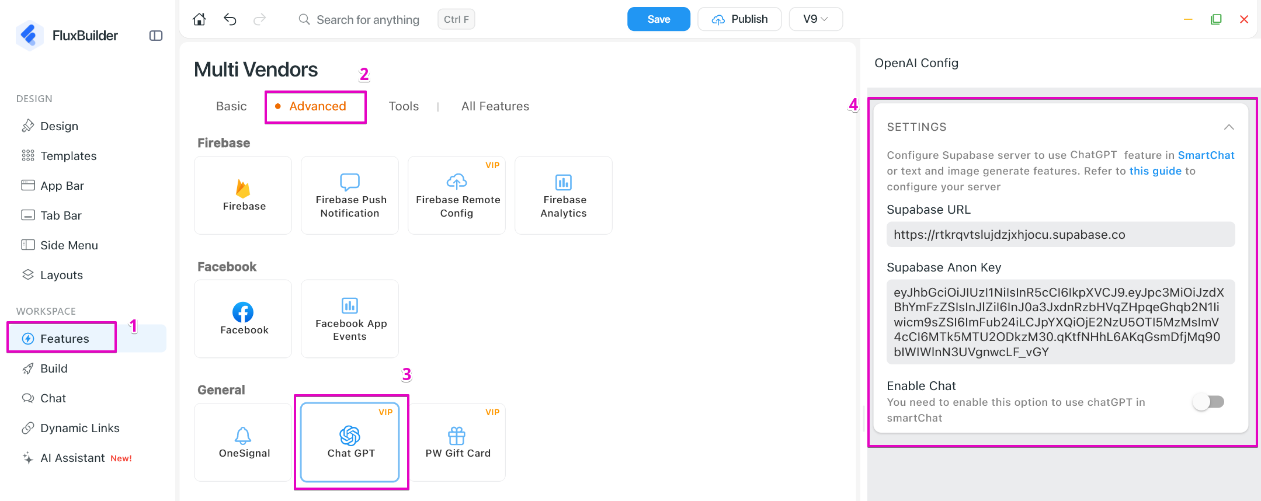The image size is (1261, 501).
Task: Open the PW Gift Card feature
Action: pos(457,443)
